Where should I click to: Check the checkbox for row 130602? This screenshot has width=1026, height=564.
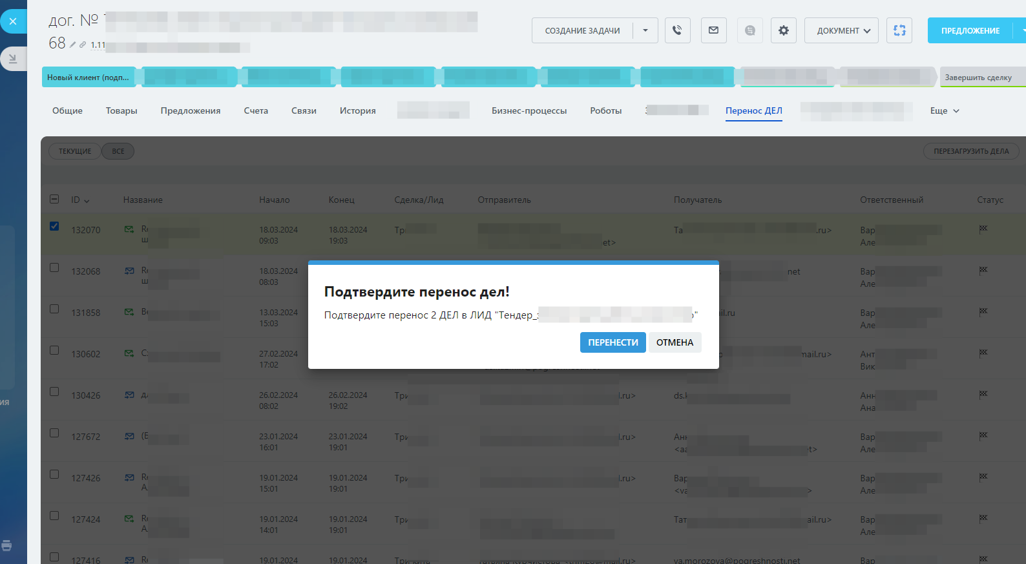pyautogui.click(x=54, y=350)
